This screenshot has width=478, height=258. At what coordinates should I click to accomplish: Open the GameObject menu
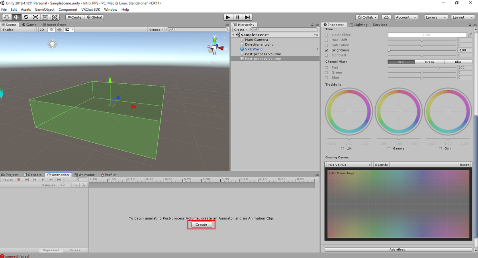coord(45,10)
